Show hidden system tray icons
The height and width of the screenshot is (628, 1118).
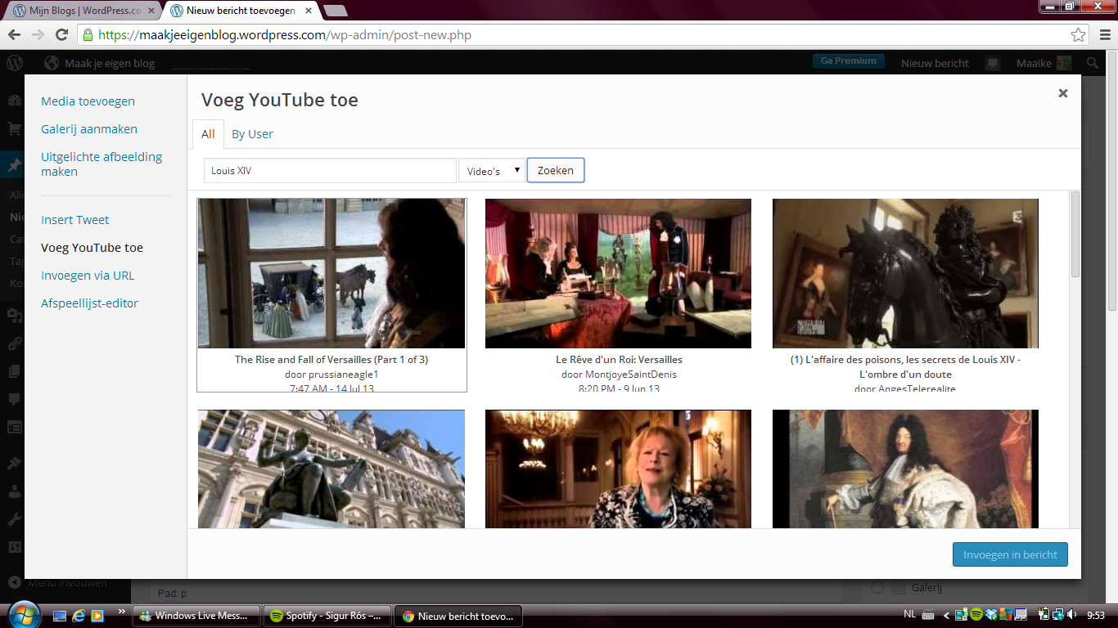[947, 616]
